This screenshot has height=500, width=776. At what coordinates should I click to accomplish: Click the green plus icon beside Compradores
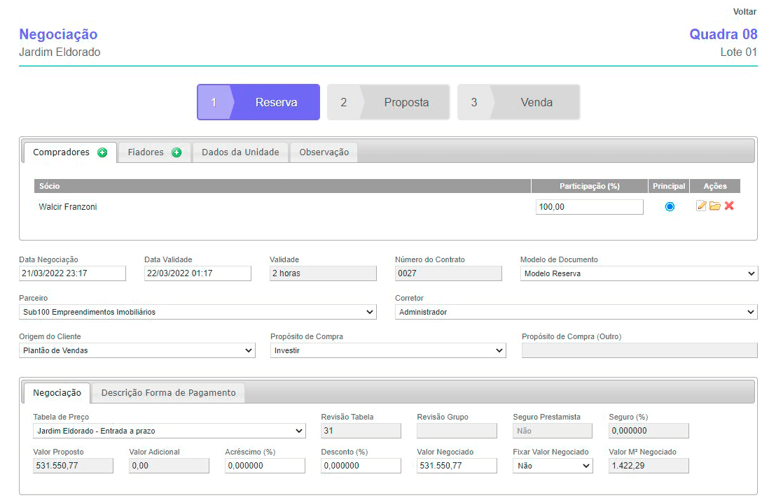click(x=102, y=152)
